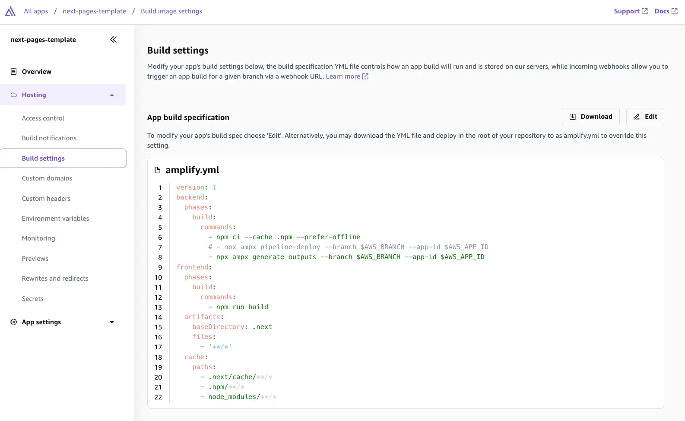Viewport: 685px width, 421px height.
Task: Click the commented 'npx ampx pipeline-deploy' line
Action: coord(348,247)
